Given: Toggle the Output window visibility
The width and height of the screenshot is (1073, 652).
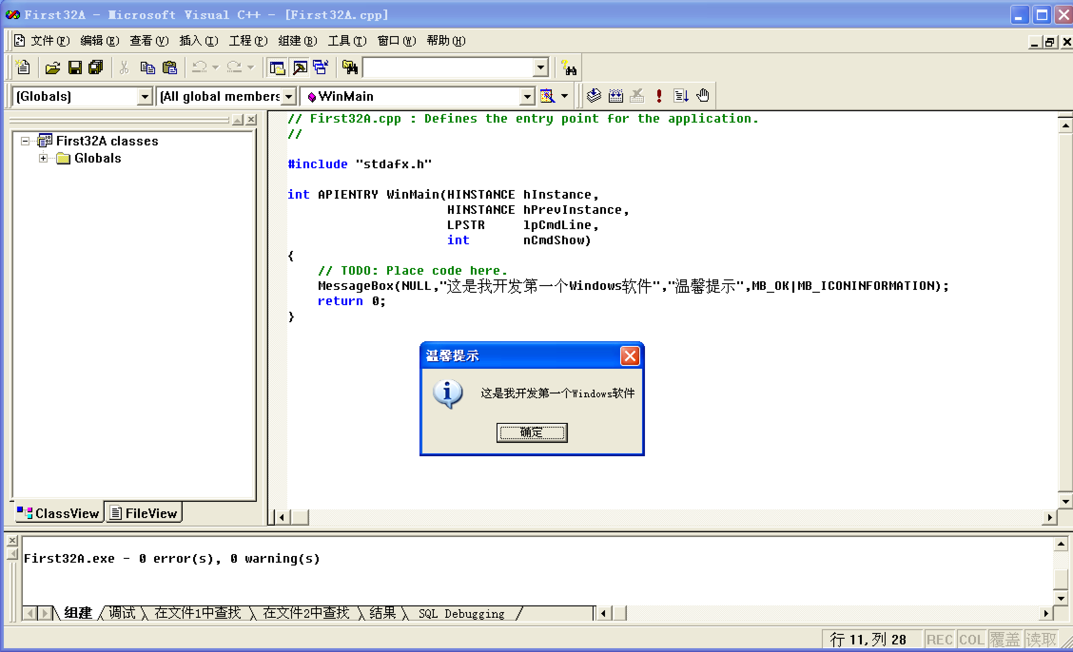Looking at the screenshot, I should 299,67.
